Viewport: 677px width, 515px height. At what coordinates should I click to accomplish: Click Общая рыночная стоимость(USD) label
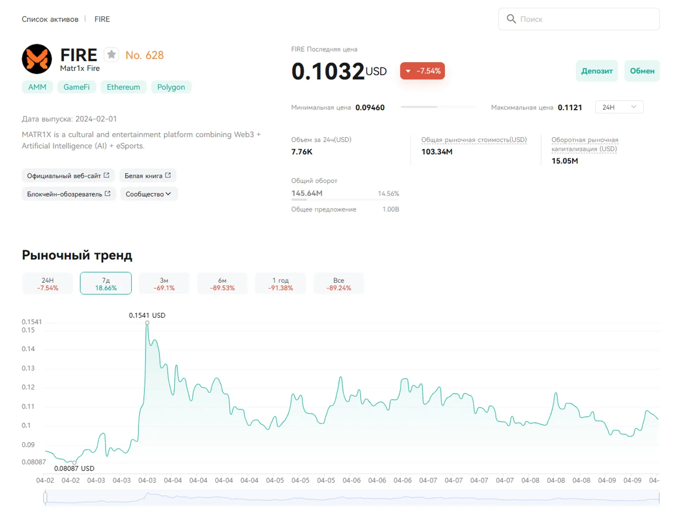pyautogui.click(x=474, y=140)
